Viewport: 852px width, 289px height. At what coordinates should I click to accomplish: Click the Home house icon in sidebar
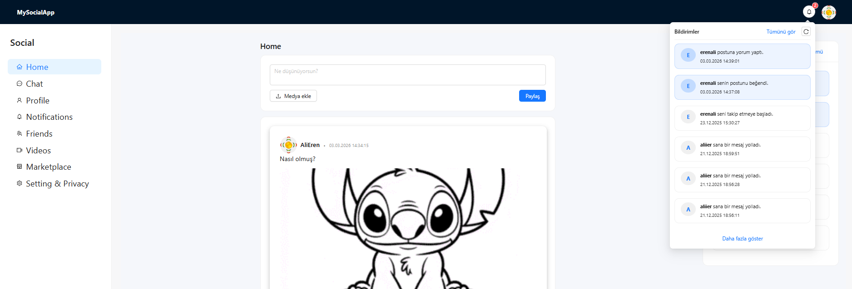coord(20,67)
